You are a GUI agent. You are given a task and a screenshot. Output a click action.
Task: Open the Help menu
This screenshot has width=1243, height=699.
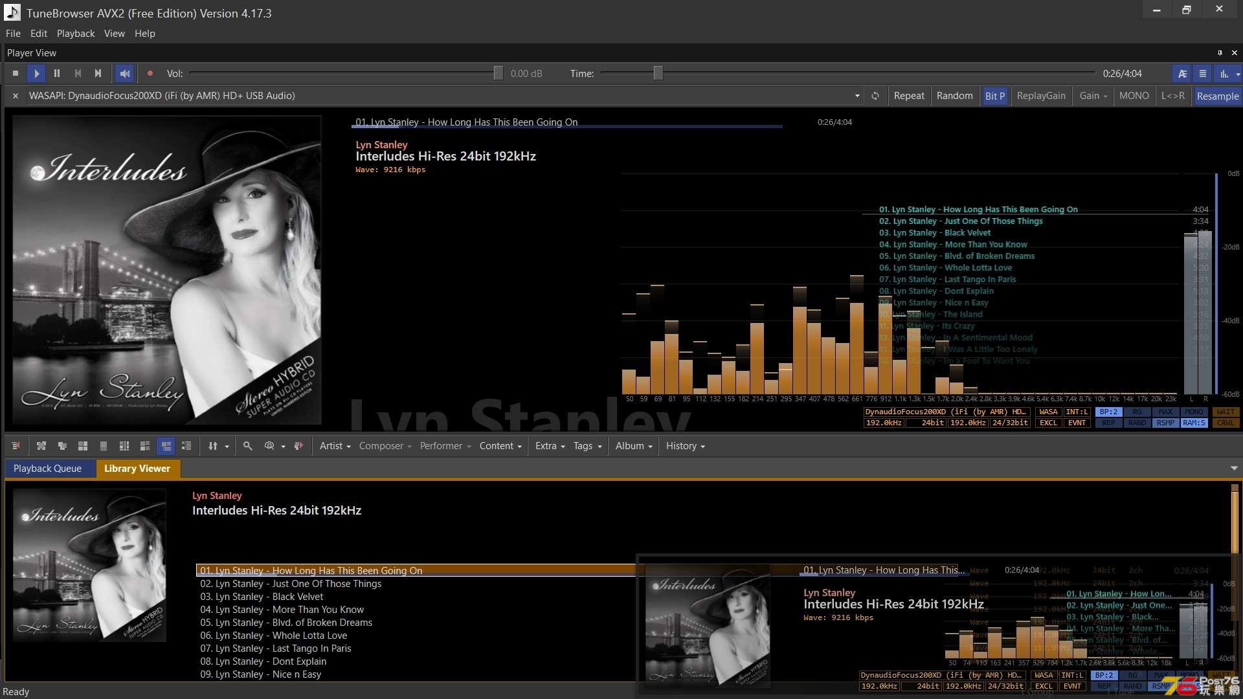145,34
